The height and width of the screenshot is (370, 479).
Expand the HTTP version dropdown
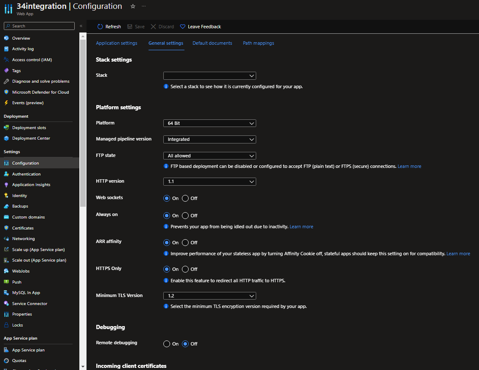[210, 182]
